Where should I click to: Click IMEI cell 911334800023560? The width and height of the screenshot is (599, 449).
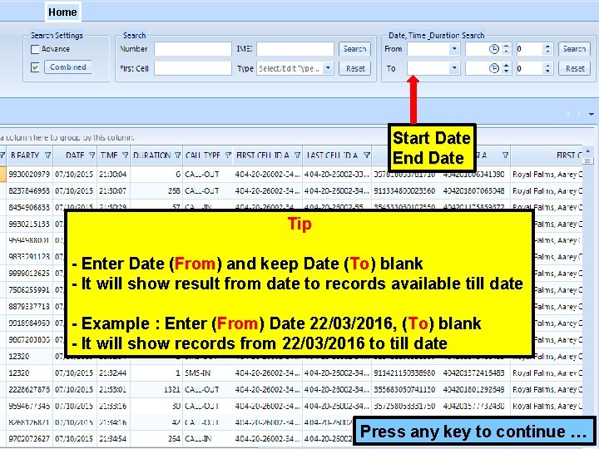click(x=404, y=191)
